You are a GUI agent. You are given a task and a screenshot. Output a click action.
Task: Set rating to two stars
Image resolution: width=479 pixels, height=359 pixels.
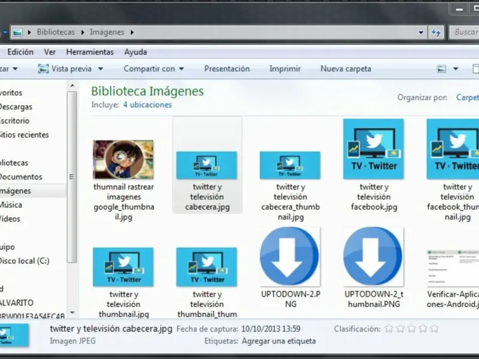[x=400, y=328]
